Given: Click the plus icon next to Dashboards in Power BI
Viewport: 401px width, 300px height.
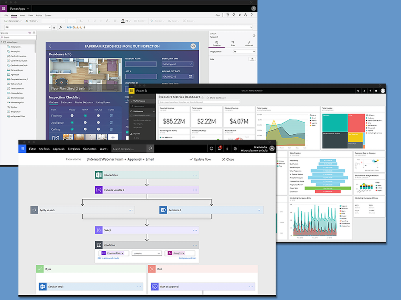Looking at the screenshot, I should click(154, 111).
